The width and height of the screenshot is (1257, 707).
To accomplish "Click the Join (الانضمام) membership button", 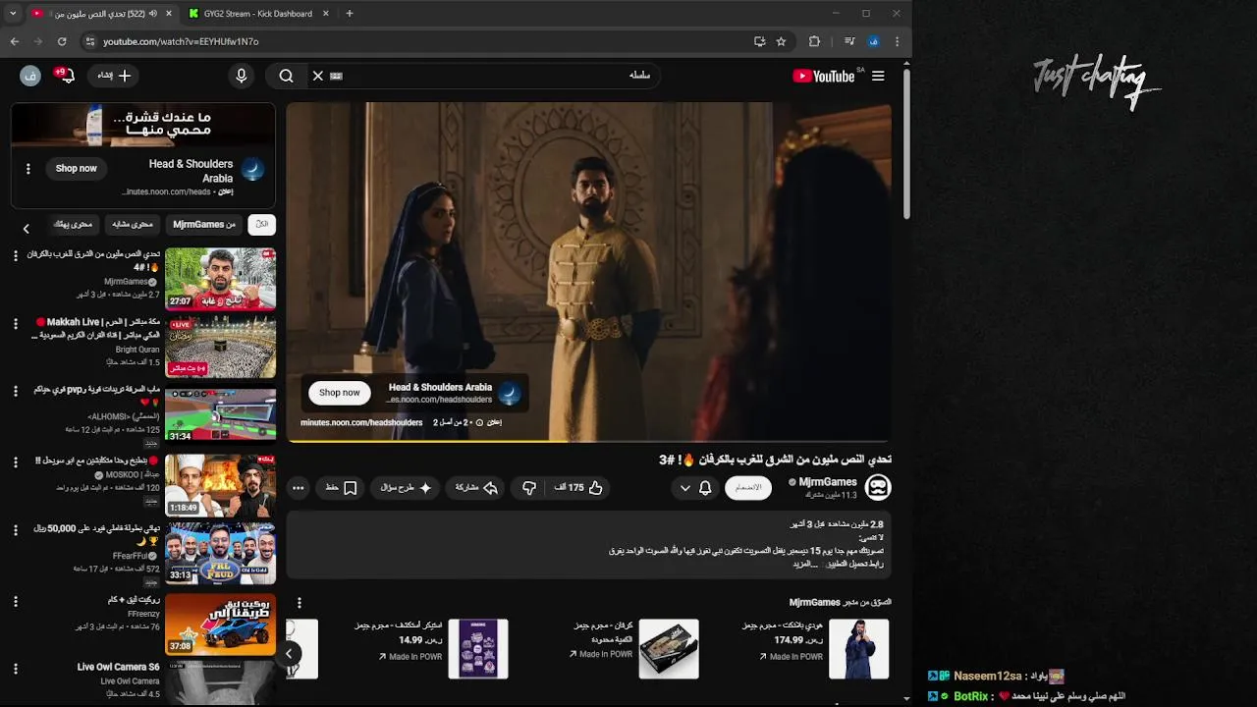I will (x=748, y=488).
